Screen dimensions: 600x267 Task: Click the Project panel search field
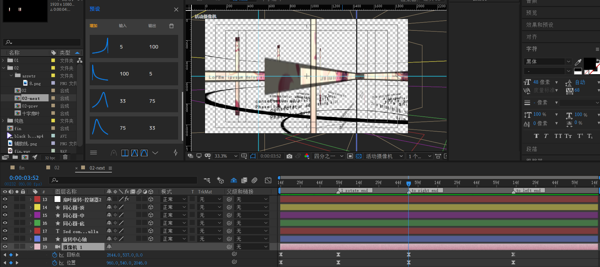coord(42,42)
